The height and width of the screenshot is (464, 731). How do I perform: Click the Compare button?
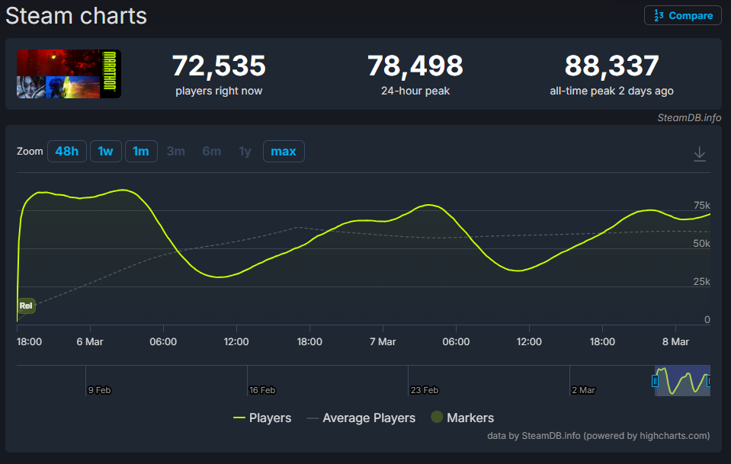[682, 15]
